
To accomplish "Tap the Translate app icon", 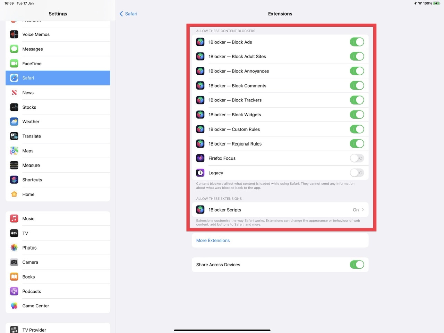I will (14, 136).
